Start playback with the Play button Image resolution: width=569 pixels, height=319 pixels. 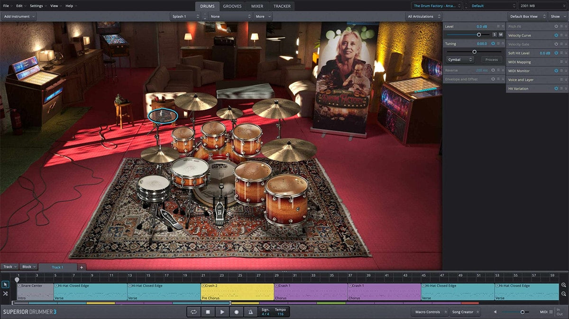(222, 312)
